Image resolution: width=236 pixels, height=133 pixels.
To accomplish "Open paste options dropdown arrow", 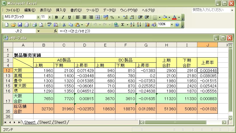I will [82, 24].
